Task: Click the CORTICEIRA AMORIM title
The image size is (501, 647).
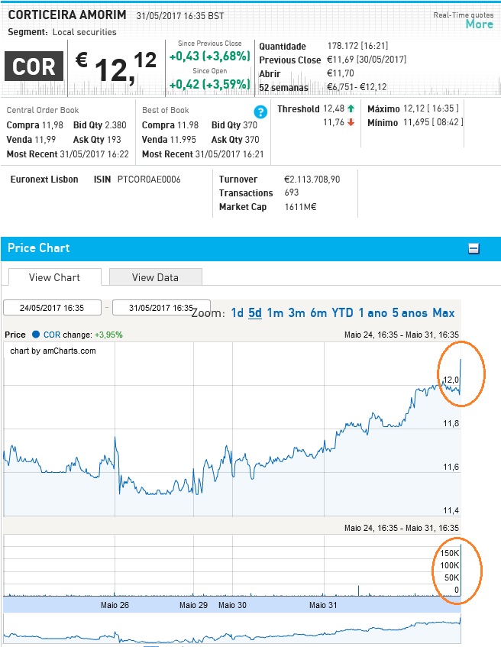Action: point(67,15)
